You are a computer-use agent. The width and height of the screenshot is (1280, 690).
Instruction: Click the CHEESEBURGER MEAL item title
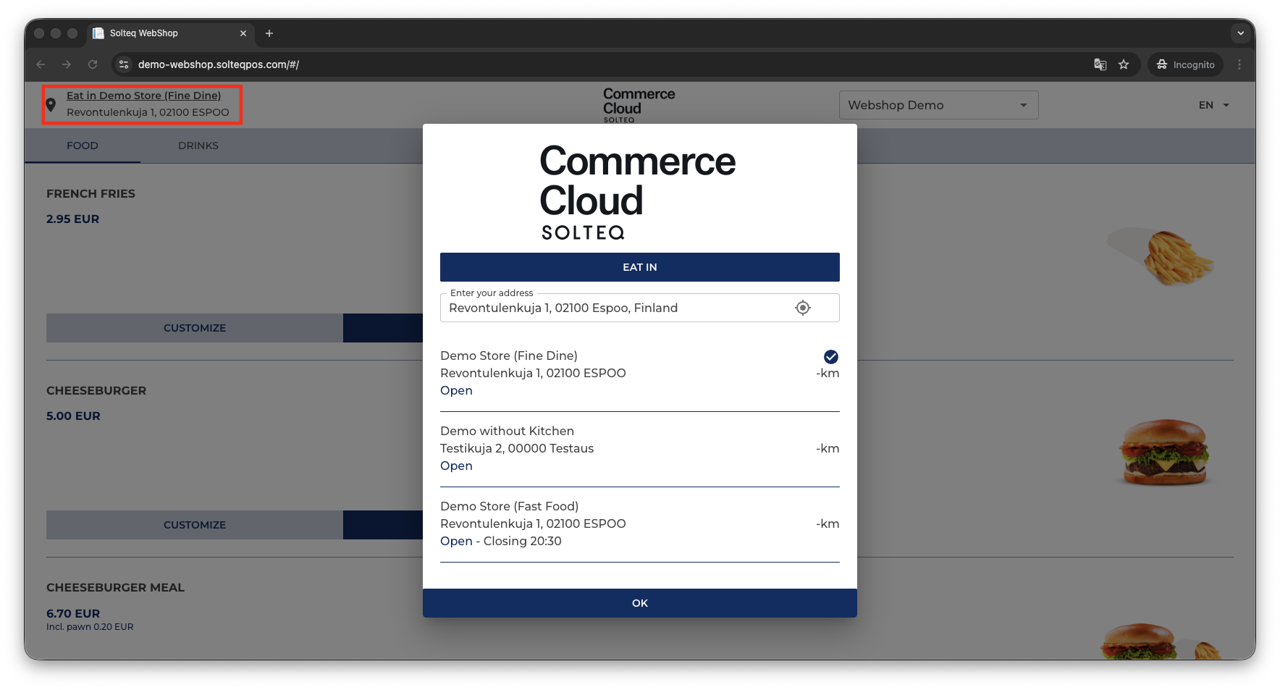pyautogui.click(x=115, y=588)
